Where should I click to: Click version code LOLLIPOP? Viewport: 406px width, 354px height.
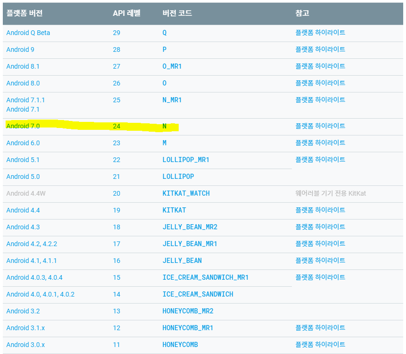point(178,177)
